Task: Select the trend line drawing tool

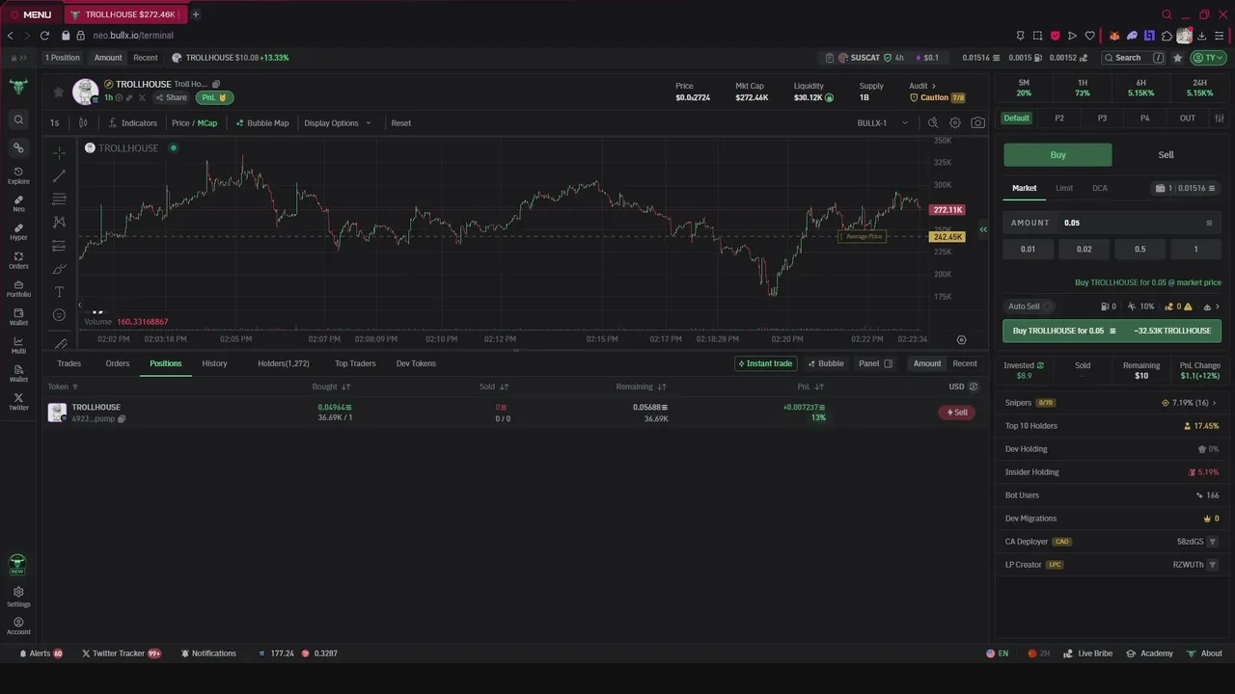Action: (59, 175)
